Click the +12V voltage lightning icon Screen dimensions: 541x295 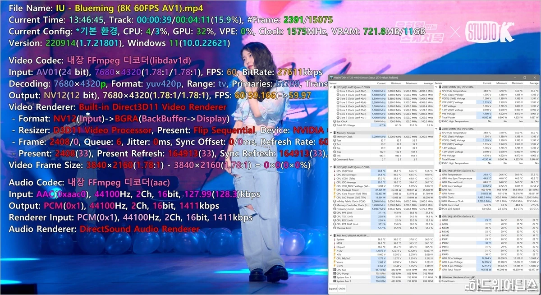click(334, 251)
